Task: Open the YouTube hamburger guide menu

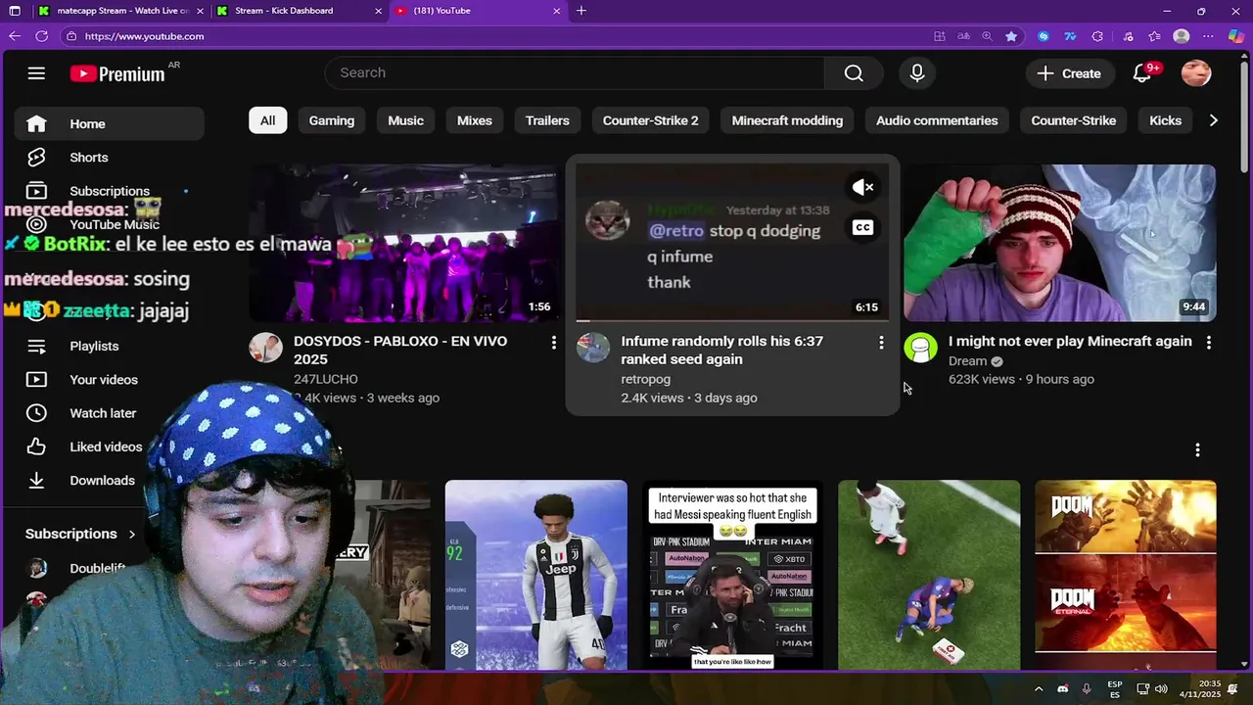Action: [x=36, y=73]
